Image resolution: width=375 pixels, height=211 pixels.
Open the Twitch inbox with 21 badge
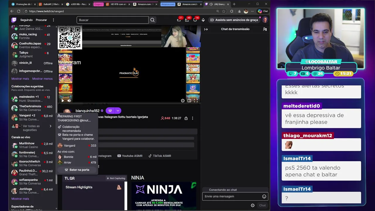(179, 20)
